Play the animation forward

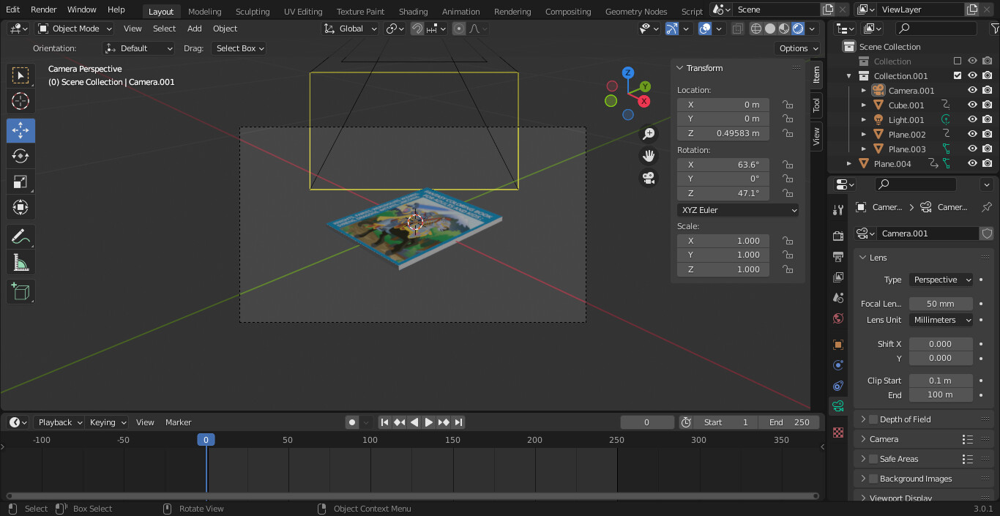coord(429,422)
